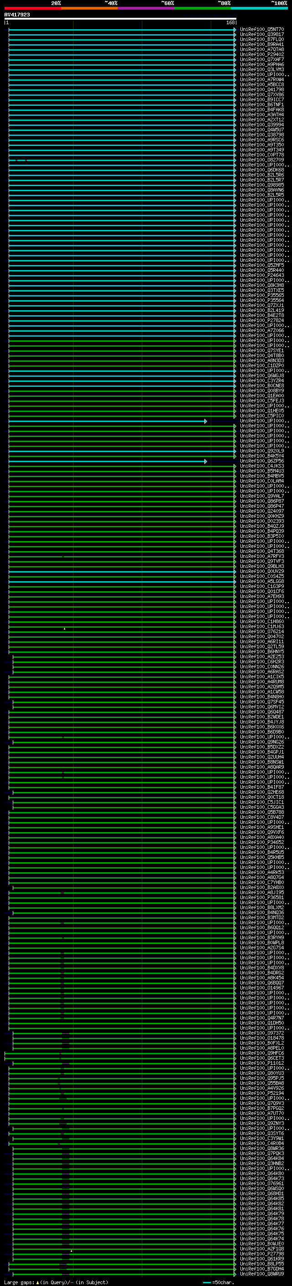
Task: Click the query name AV417923
Action: [17, 15]
